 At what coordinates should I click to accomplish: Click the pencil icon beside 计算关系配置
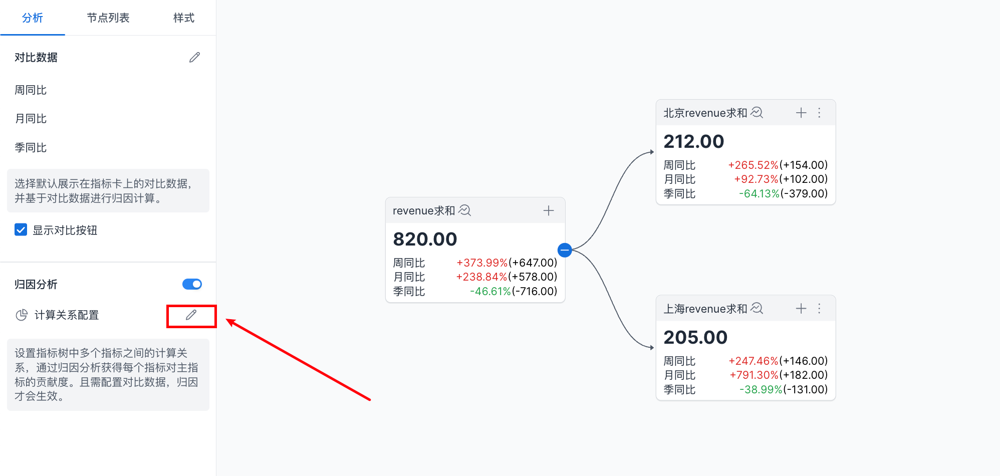pyautogui.click(x=191, y=315)
